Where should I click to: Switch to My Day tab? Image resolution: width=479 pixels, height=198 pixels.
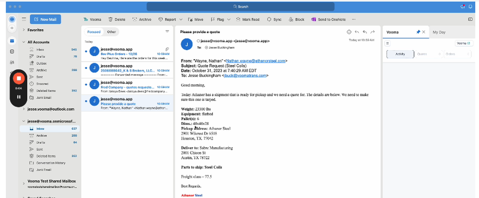pos(439,32)
